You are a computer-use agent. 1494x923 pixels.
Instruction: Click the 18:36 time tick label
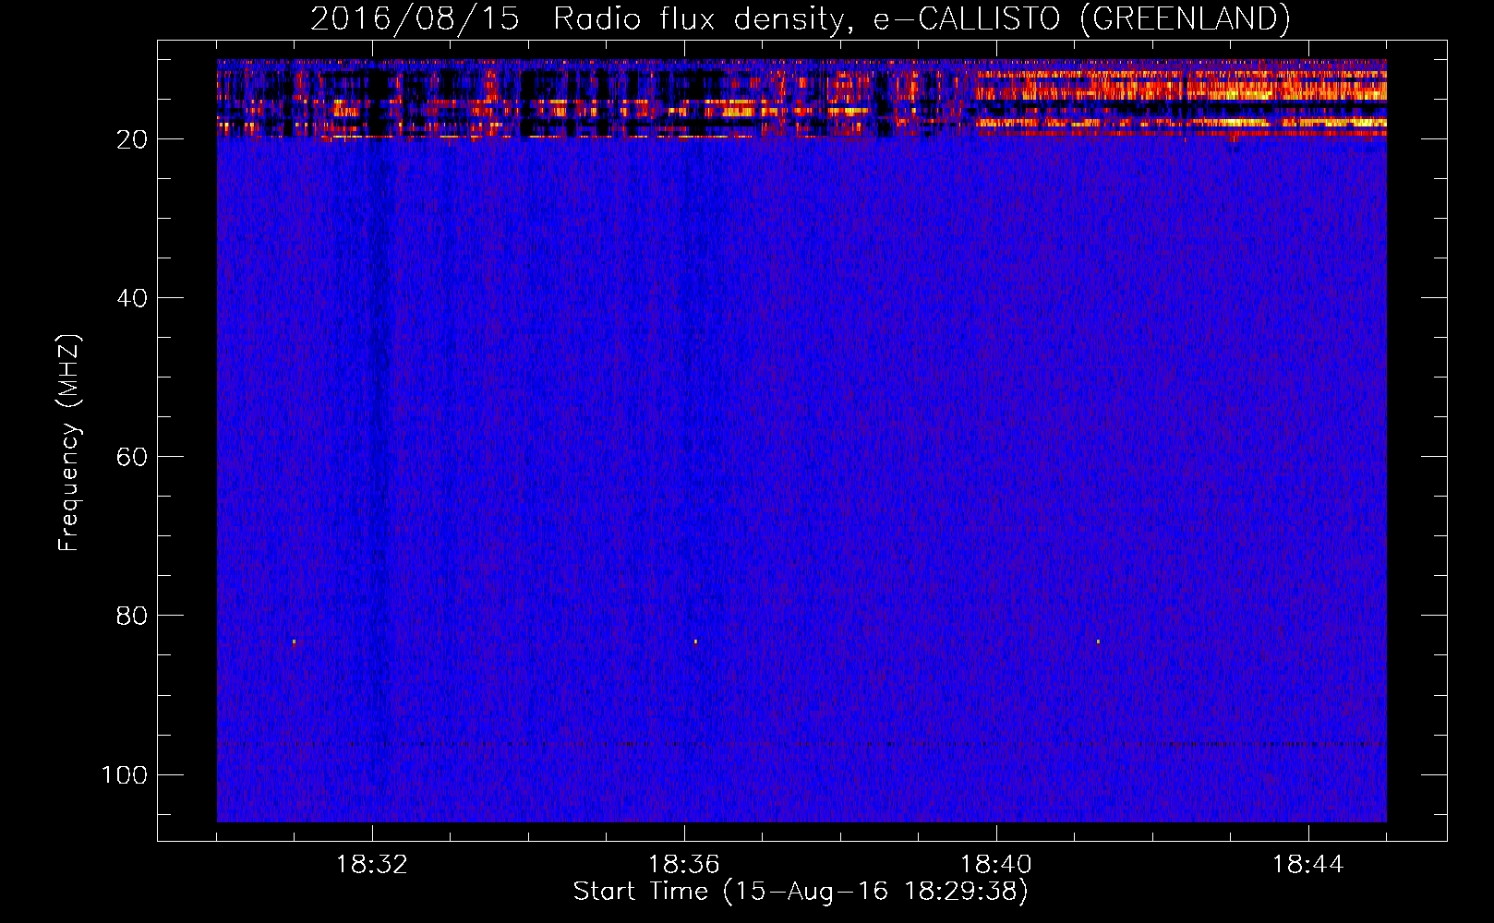pos(684,865)
